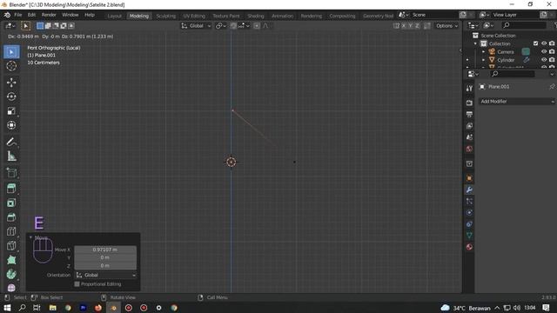Disable Cylinder in renders

(552, 60)
